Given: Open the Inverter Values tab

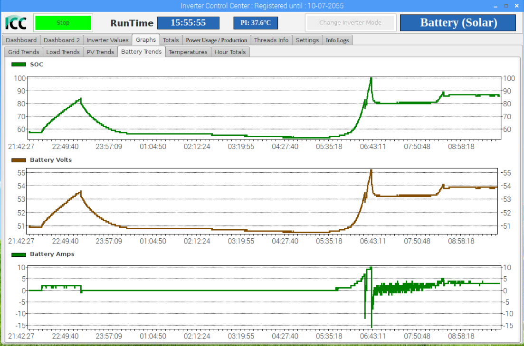Looking at the screenshot, I should click(x=107, y=40).
